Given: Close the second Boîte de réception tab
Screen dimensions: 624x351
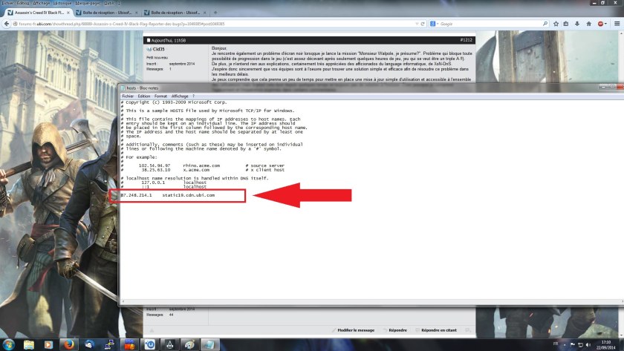Looking at the screenshot, I should click(205, 13).
